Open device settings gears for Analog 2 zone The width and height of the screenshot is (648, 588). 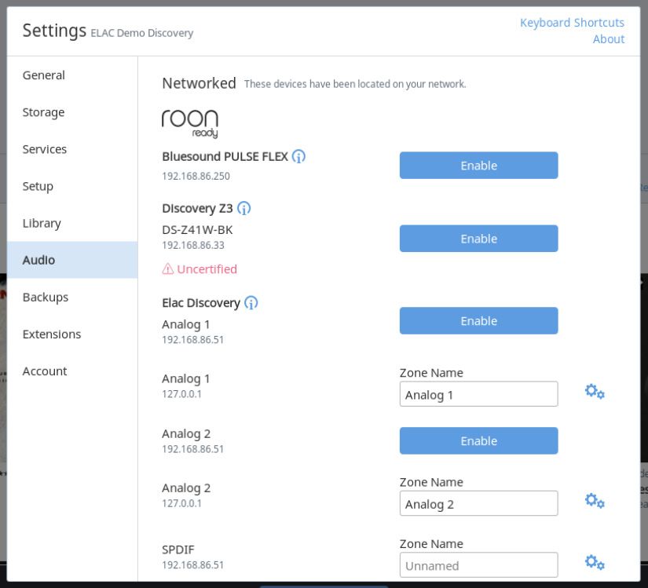tap(595, 500)
